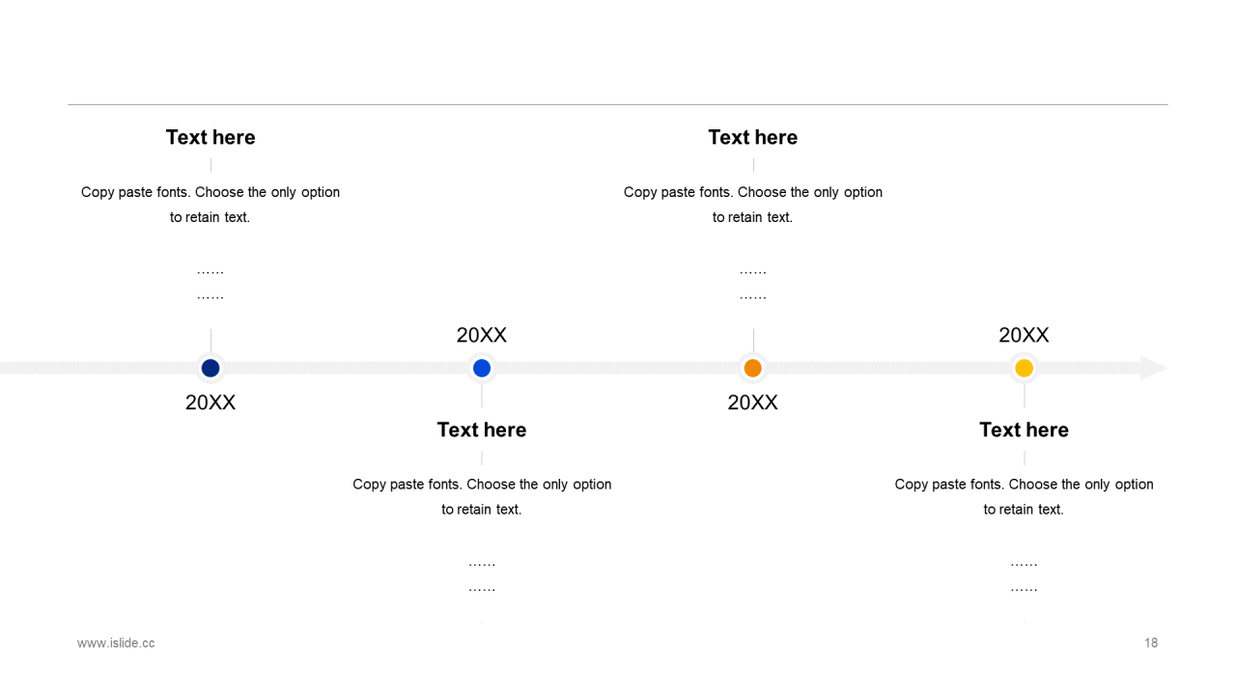1236x695 pixels.
Task: Select first top-left 'Text here' heading
Action: [x=211, y=137]
